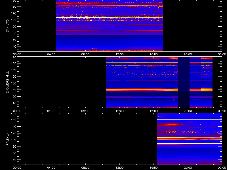This screenshot has height=170, width=227.
Task: Select the 100 label on Sagamore Hill axis
Action: click(x=14, y=83)
